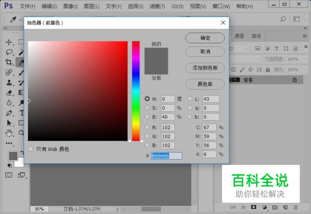Image resolution: width=311 pixels, height=214 pixels.
Task: Add a layer style fx icon
Action: [x=243, y=207]
